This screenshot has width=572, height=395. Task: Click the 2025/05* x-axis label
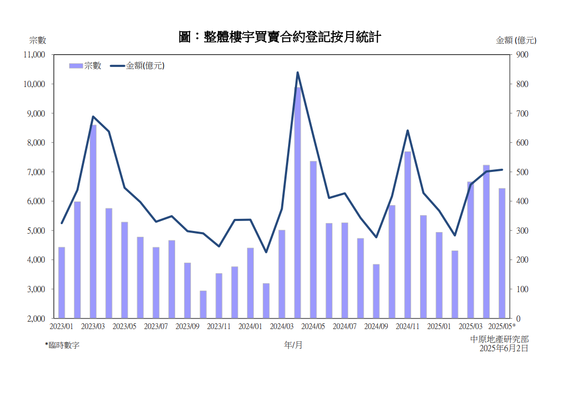(502, 326)
